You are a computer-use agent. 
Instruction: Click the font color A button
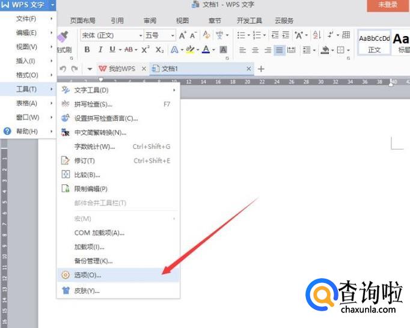coord(206,50)
